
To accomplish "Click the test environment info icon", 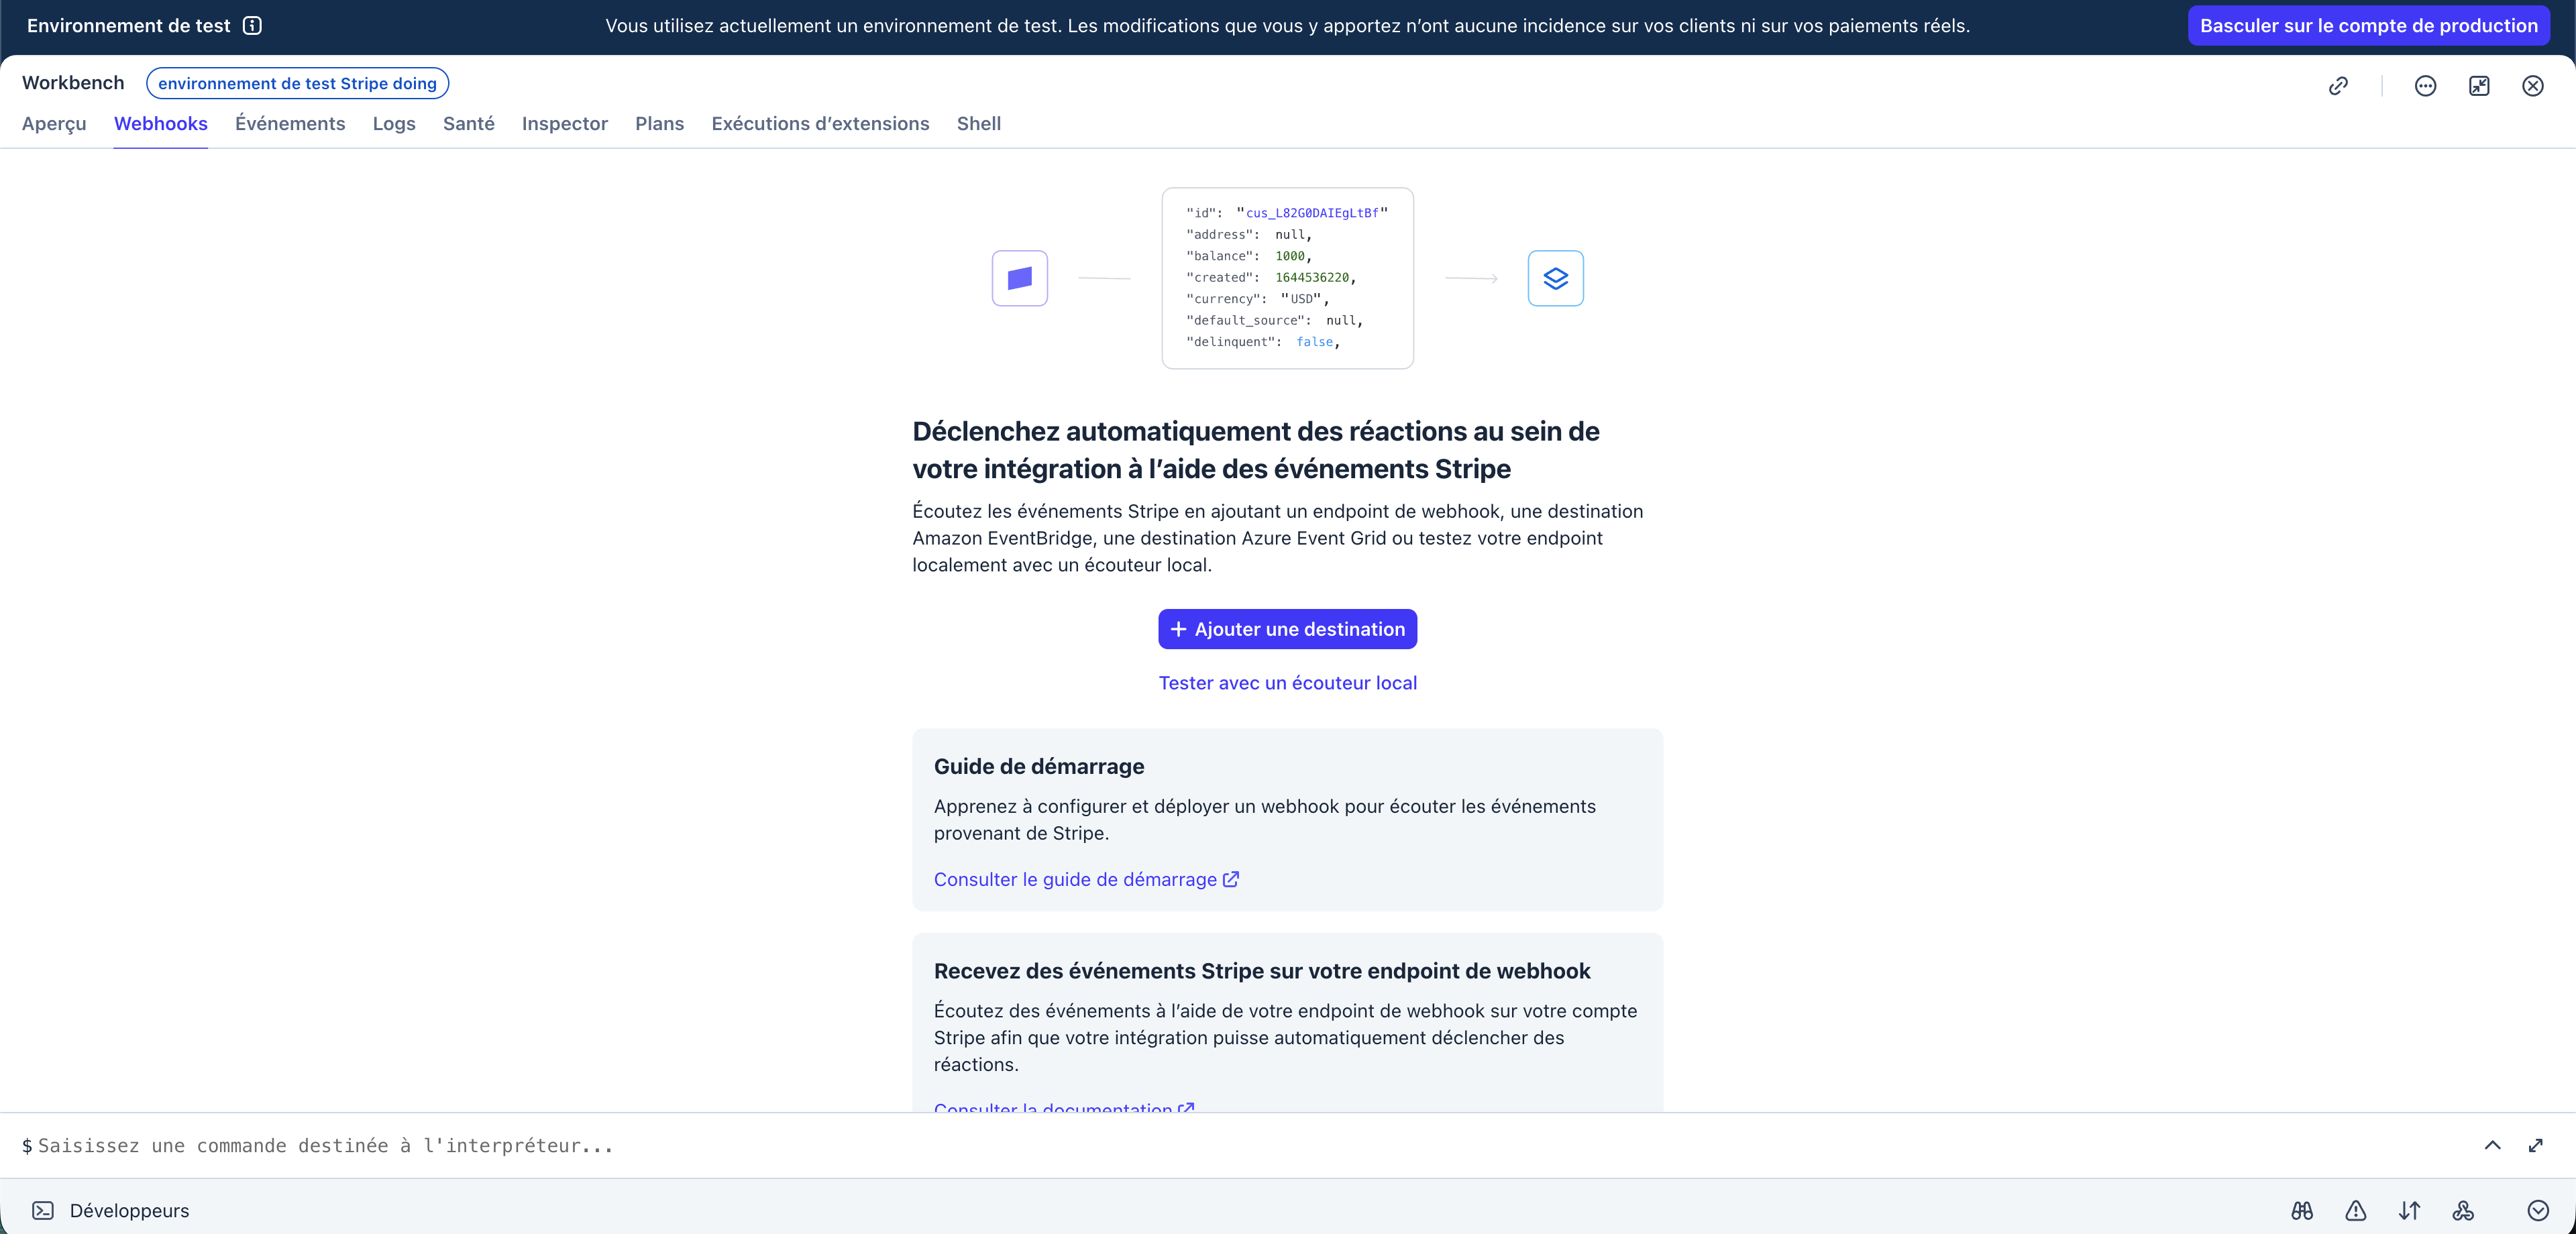I will [x=252, y=26].
